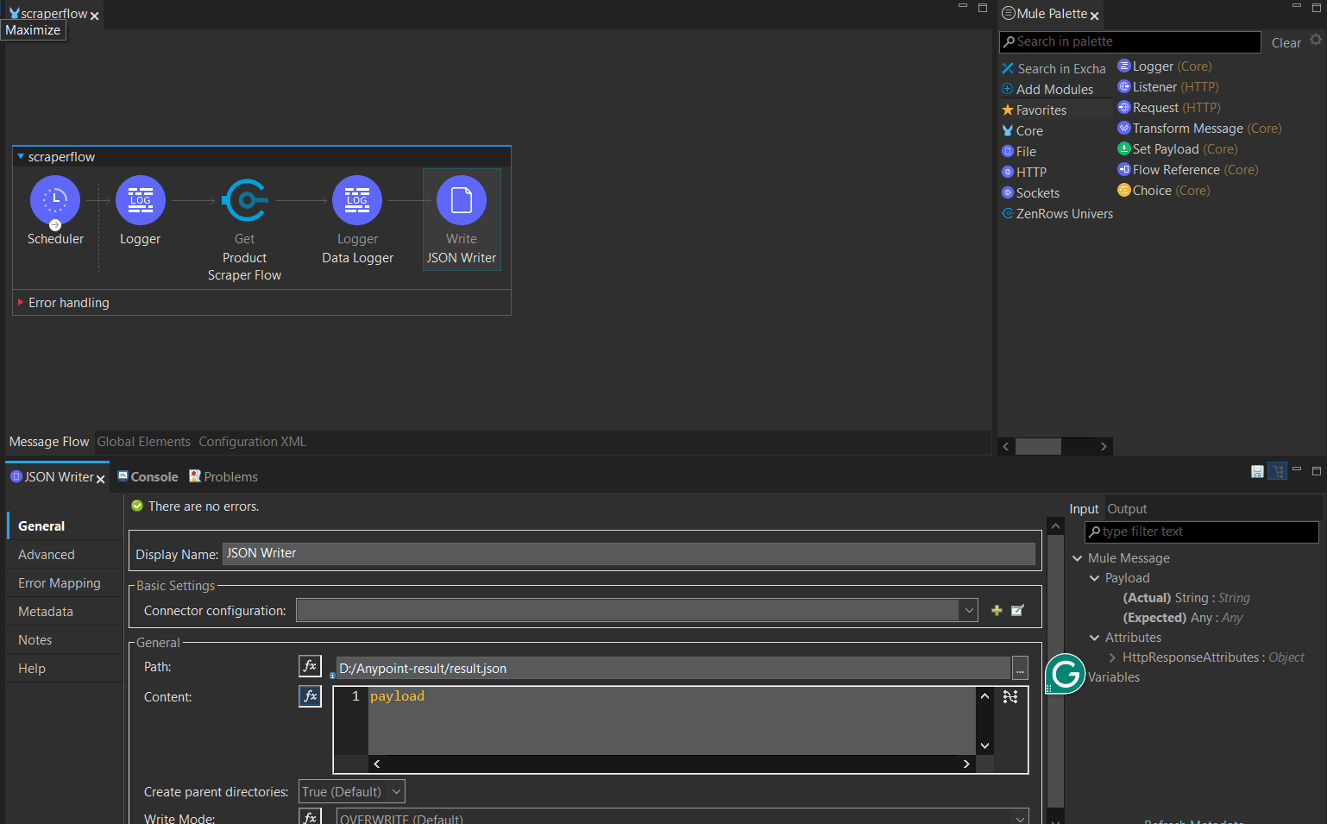Click the Display Name field
This screenshot has width=1327, height=824.
pyautogui.click(x=628, y=553)
